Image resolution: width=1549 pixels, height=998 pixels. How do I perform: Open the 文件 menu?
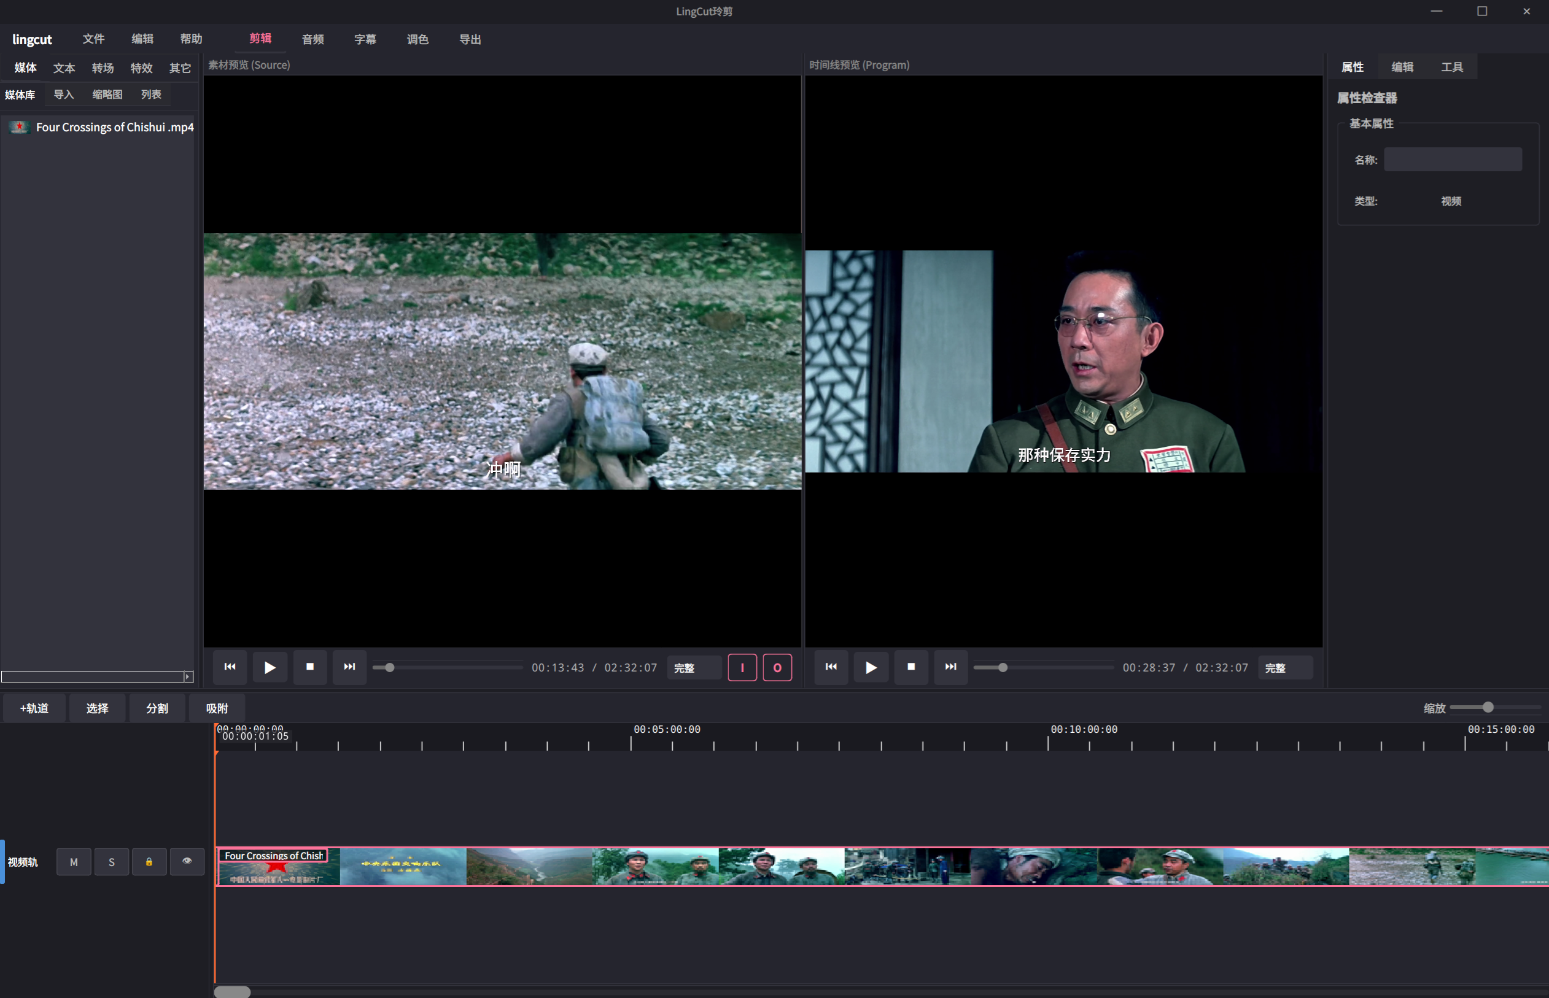pos(93,39)
